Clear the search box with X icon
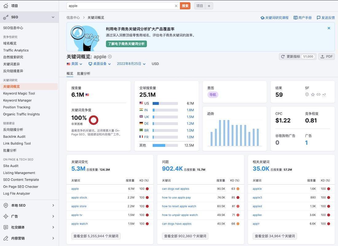The width and height of the screenshot is (338, 246). click(x=176, y=6)
